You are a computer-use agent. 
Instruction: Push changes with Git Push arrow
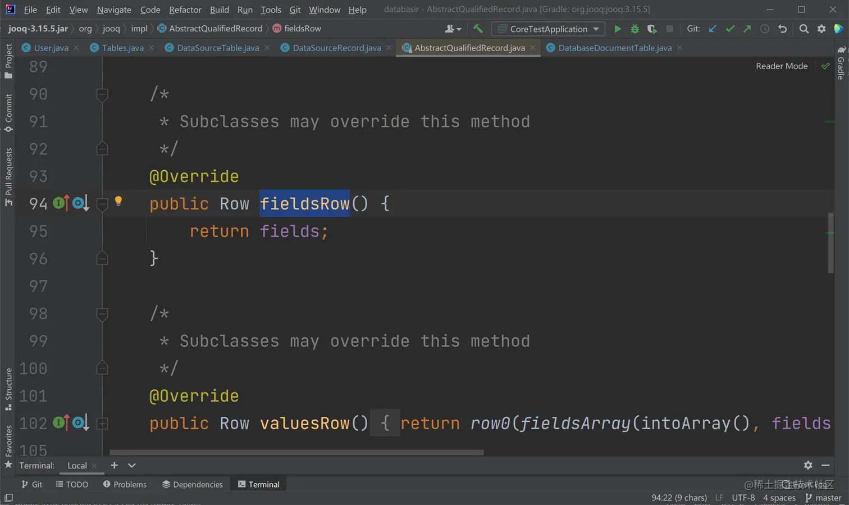[x=747, y=29]
